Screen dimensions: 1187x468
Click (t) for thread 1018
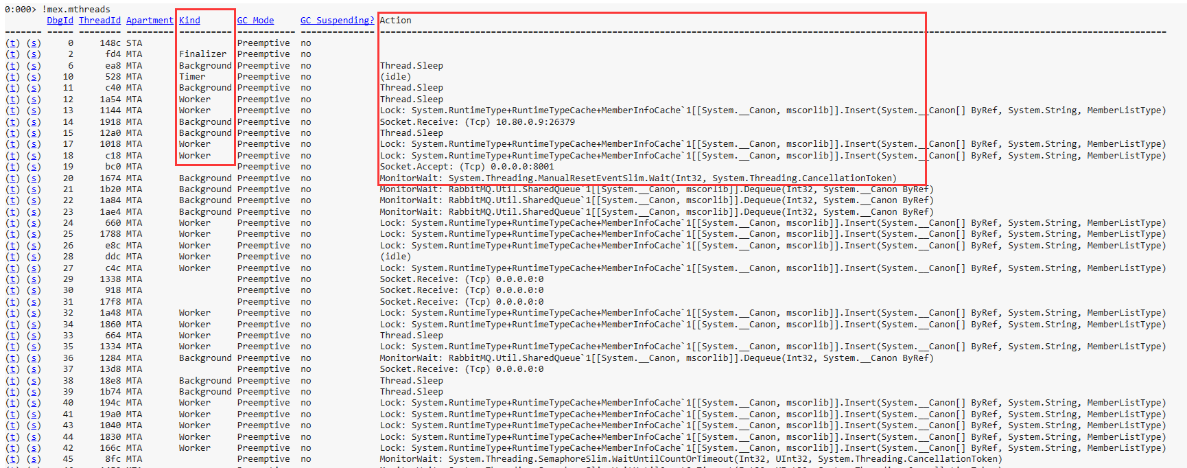(x=12, y=144)
